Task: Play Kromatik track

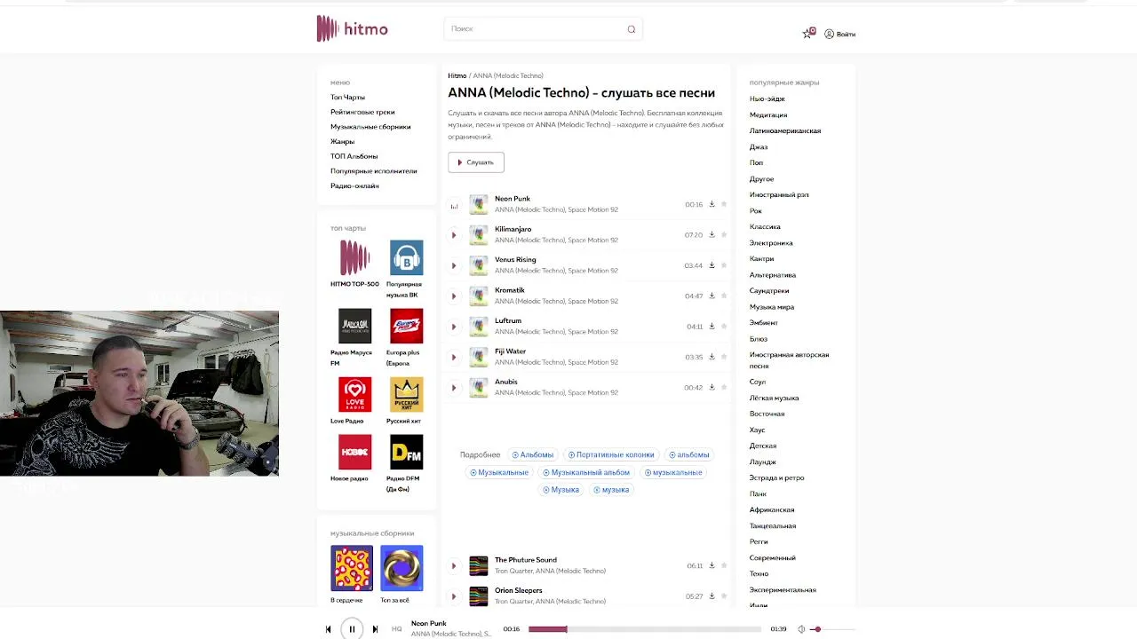Action: [x=454, y=296]
